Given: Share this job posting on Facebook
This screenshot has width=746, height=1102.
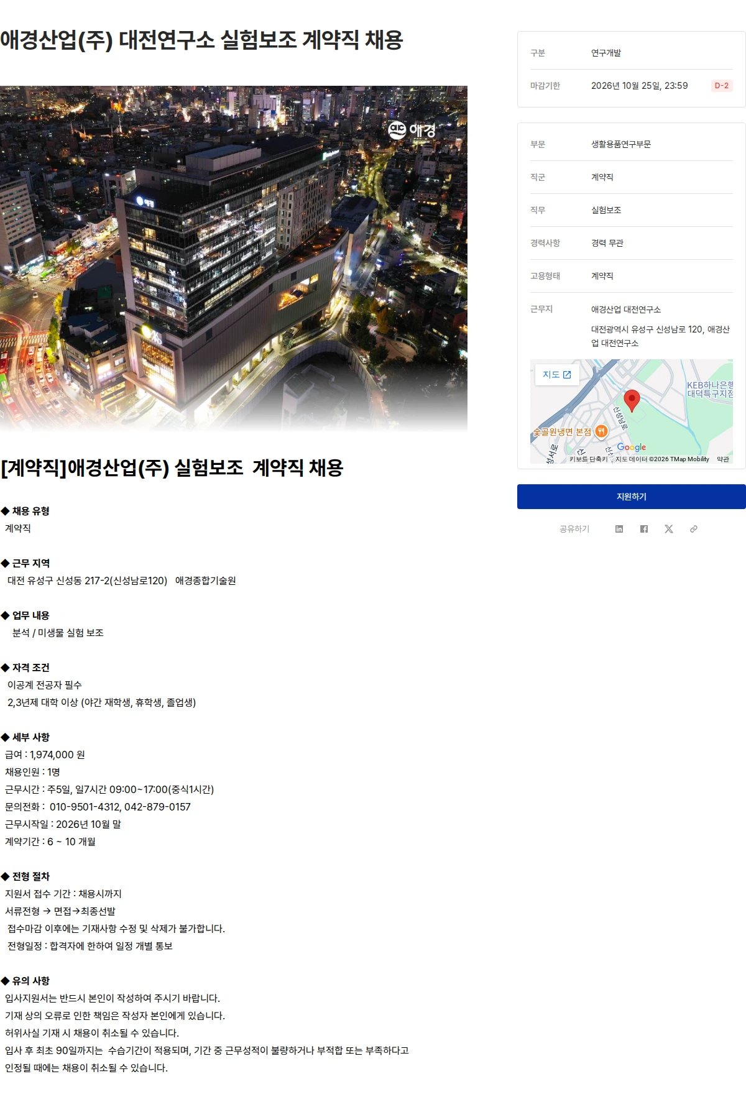Looking at the screenshot, I should (644, 529).
